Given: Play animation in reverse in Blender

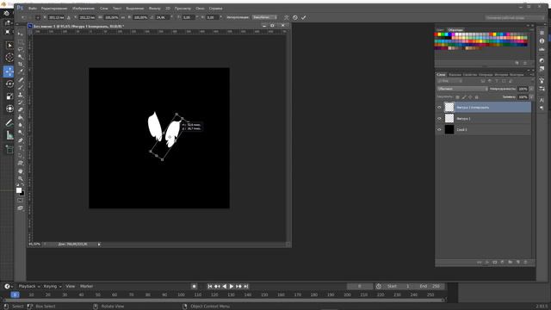Looking at the screenshot, I should tap(224, 287).
